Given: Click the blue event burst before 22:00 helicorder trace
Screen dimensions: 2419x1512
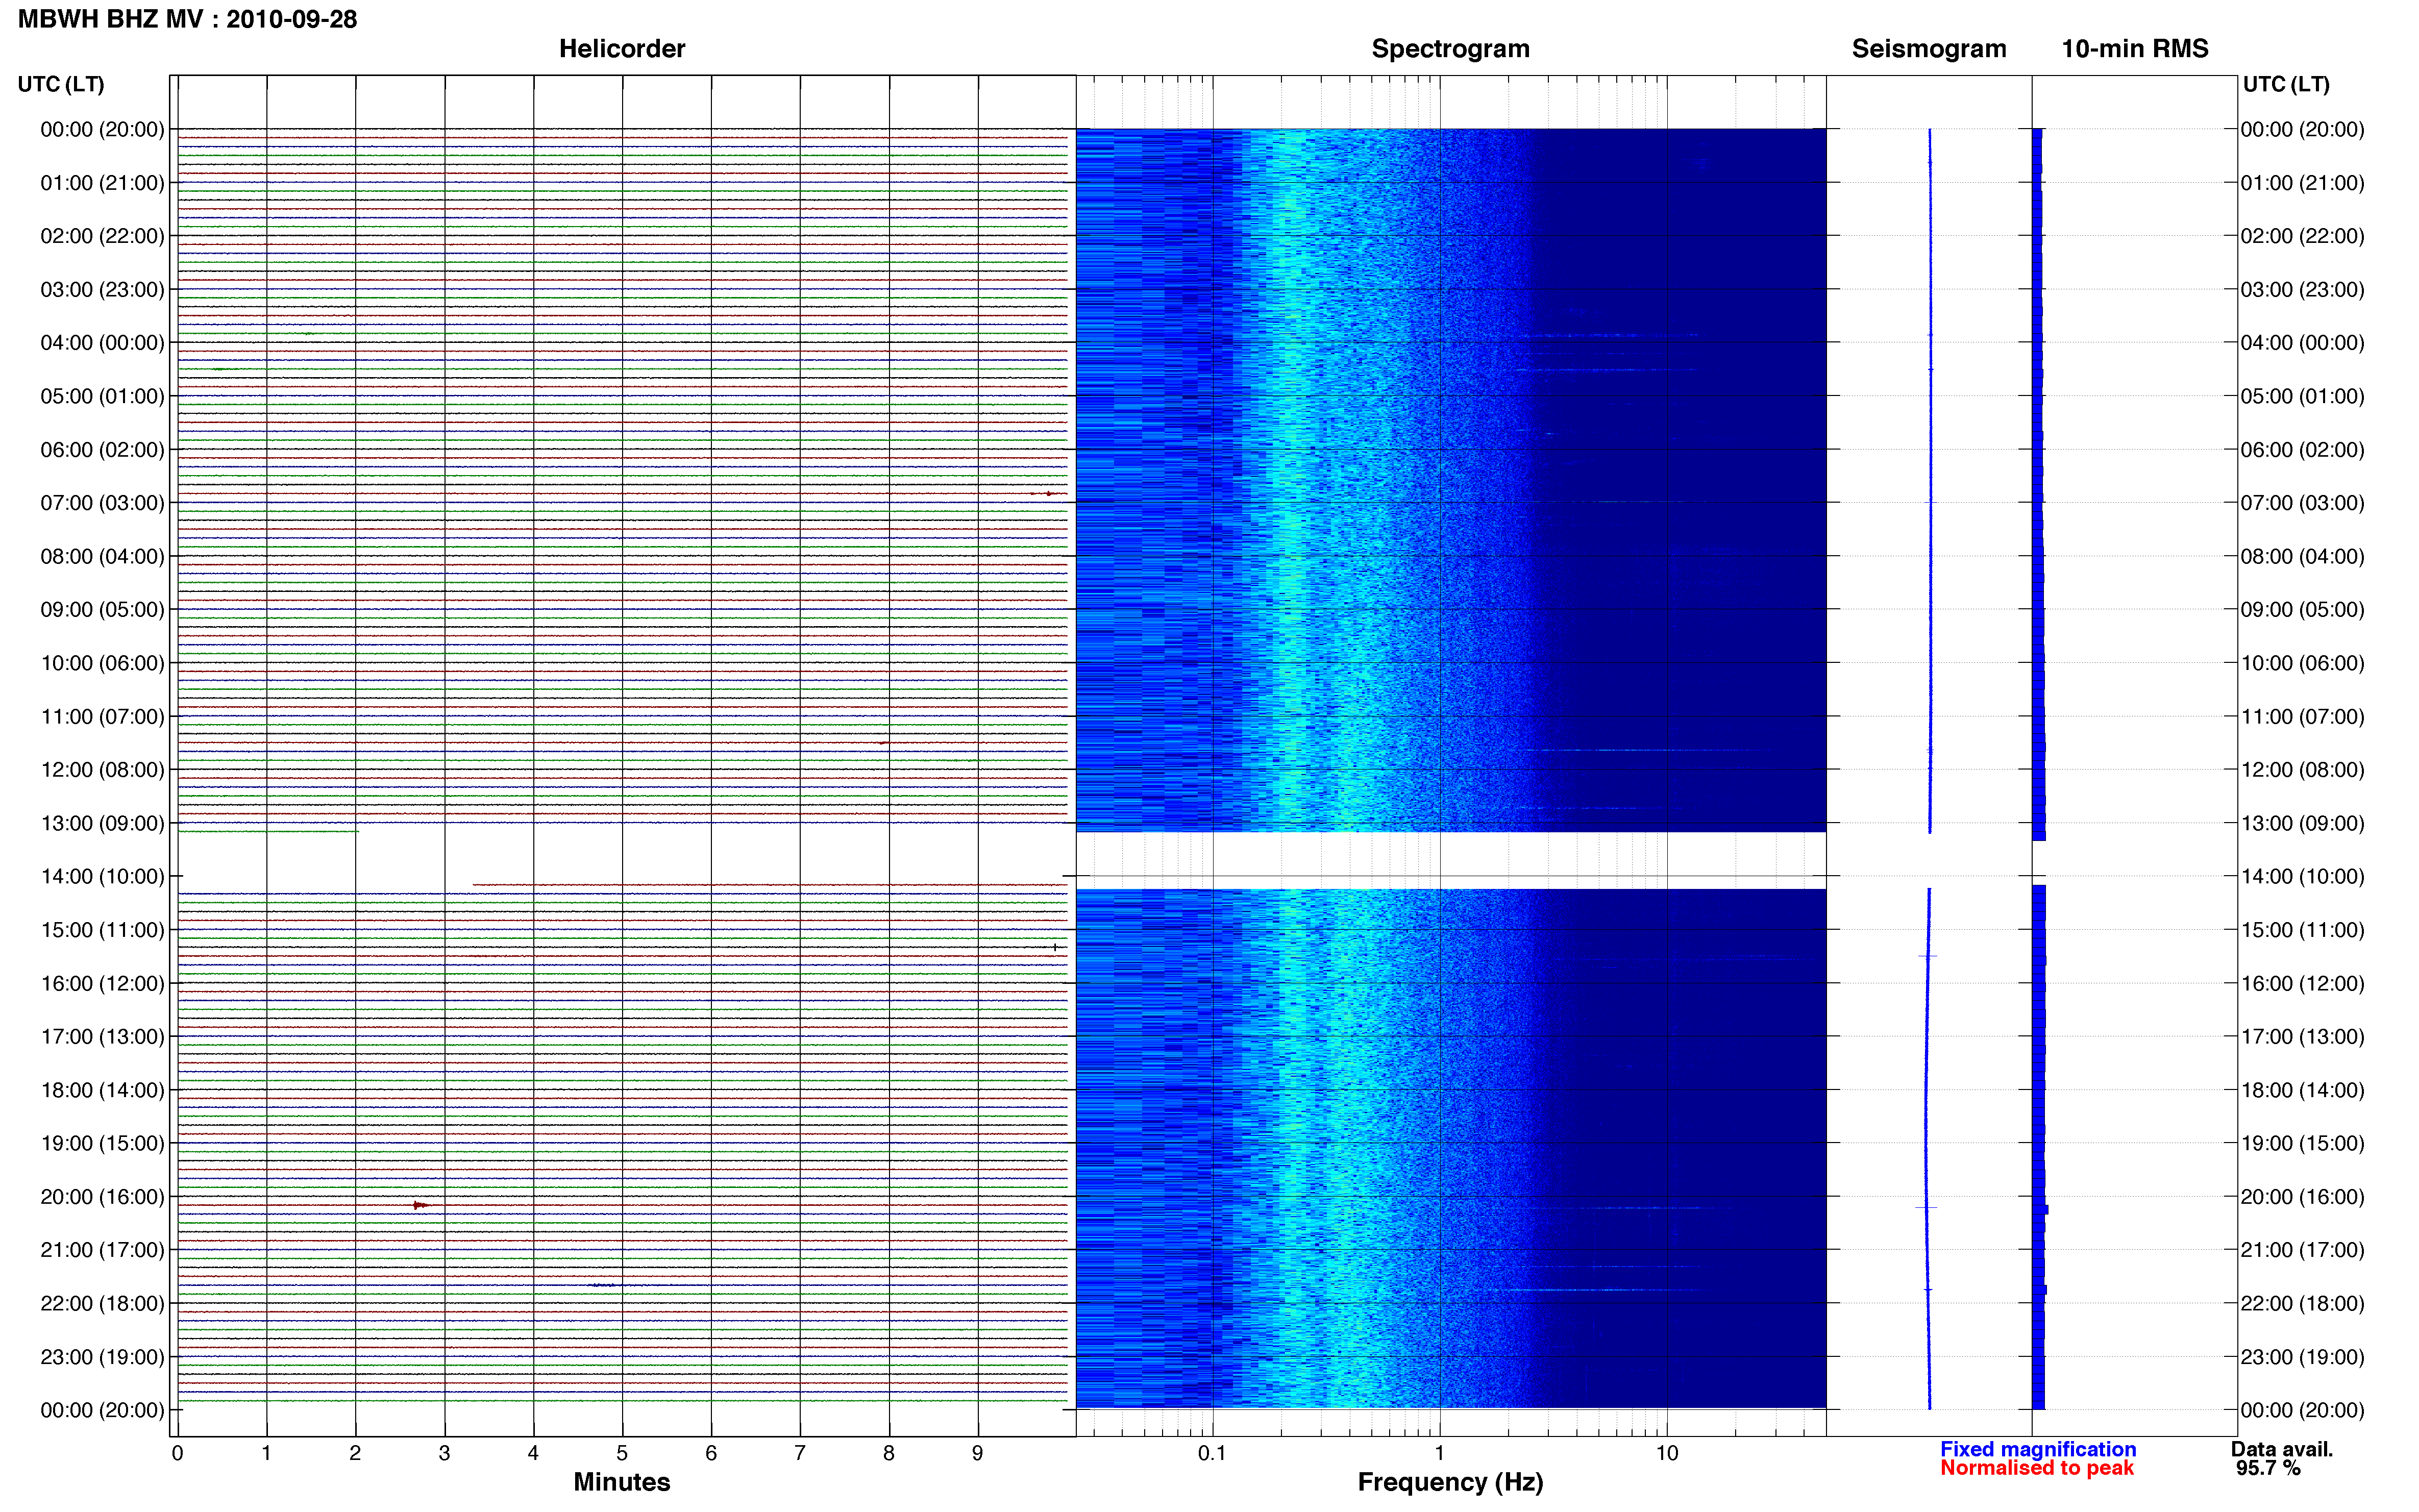Looking at the screenshot, I should (603, 1285).
